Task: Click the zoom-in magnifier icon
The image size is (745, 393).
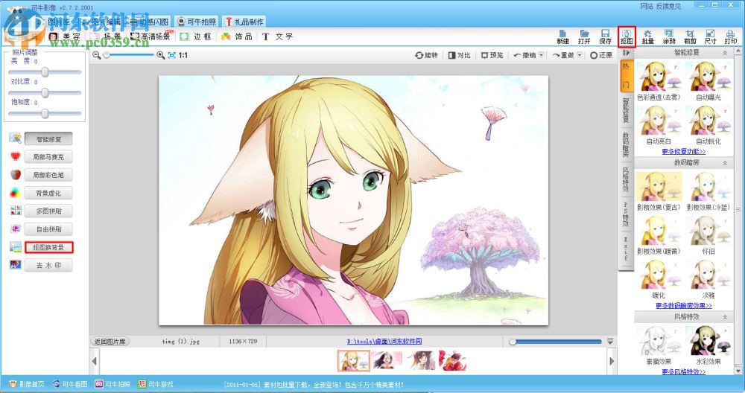Action: [161, 55]
